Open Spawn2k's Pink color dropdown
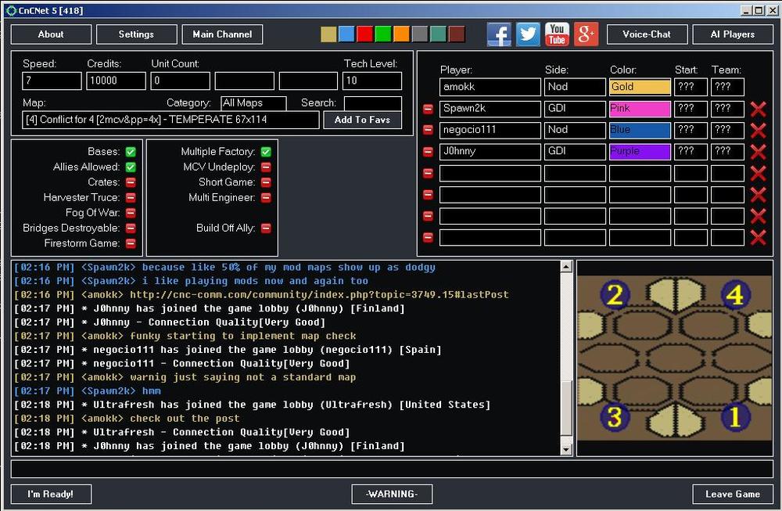Viewport: 782px width, 511px height. pos(640,108)
